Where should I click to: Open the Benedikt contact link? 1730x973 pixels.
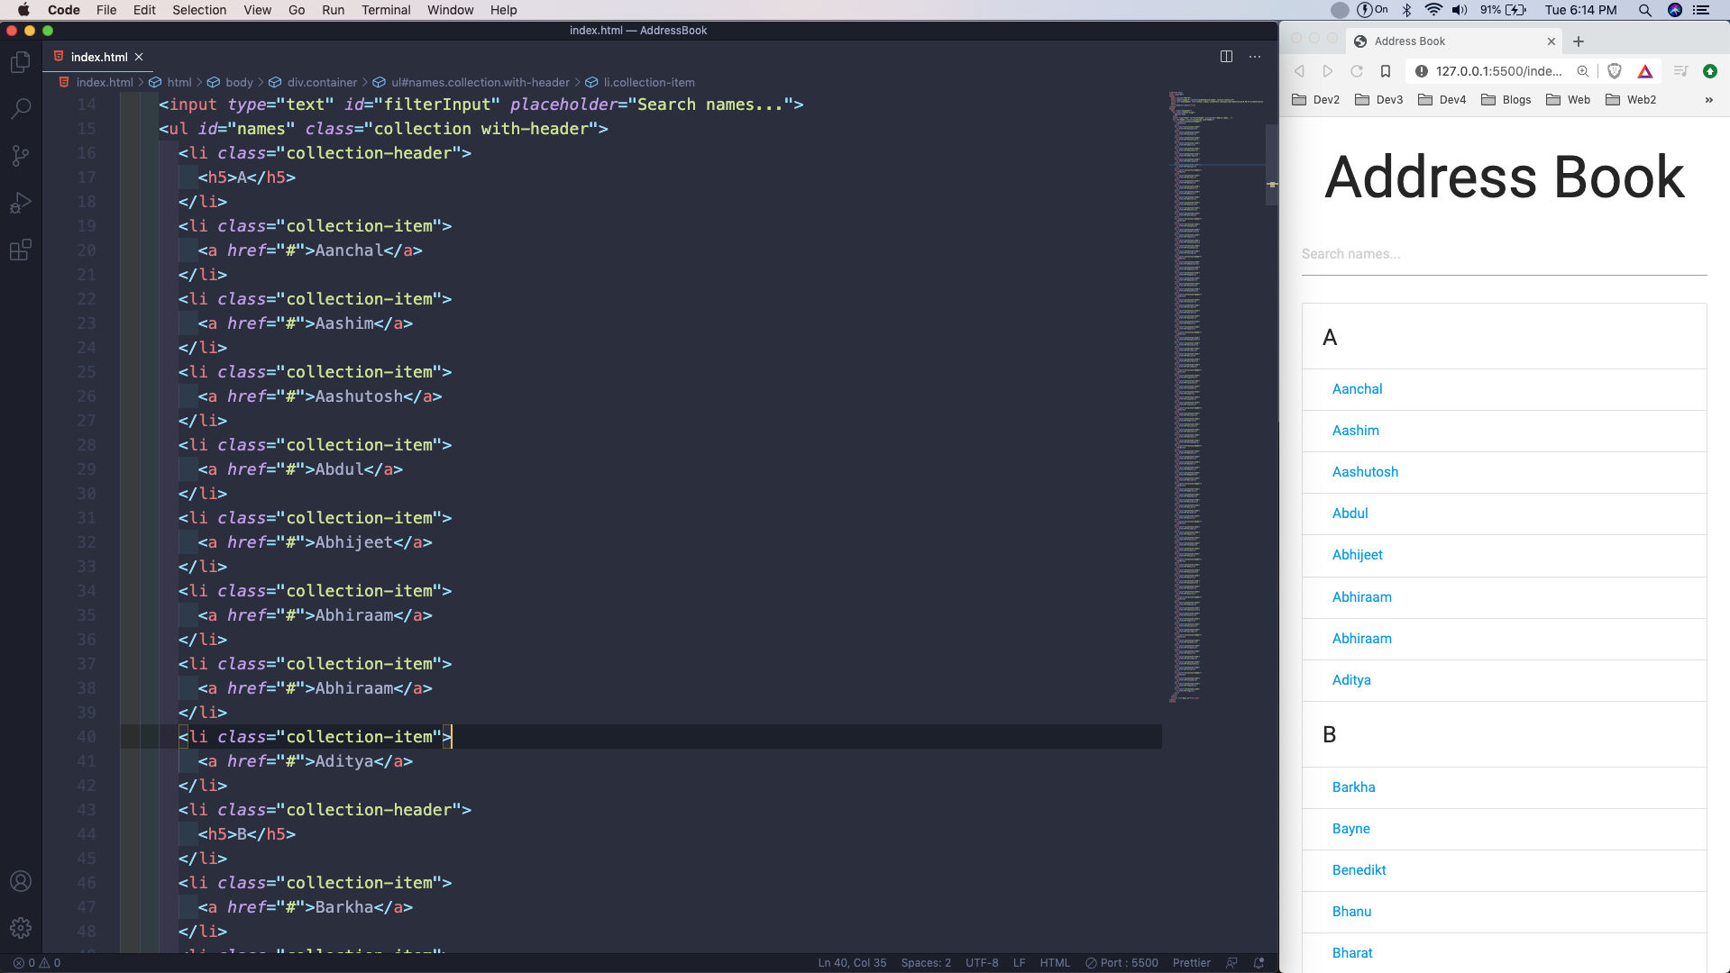pos(1359,870)
